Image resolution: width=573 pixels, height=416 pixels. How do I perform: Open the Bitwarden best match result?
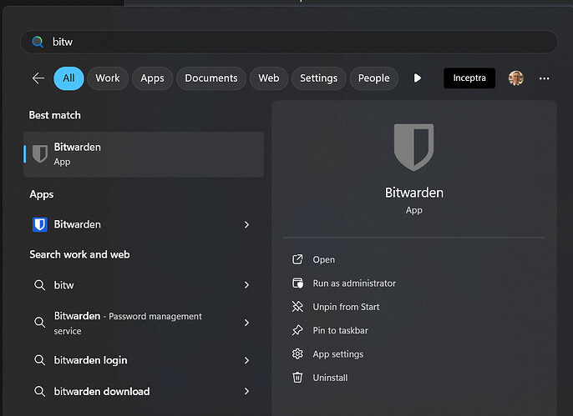144,154
